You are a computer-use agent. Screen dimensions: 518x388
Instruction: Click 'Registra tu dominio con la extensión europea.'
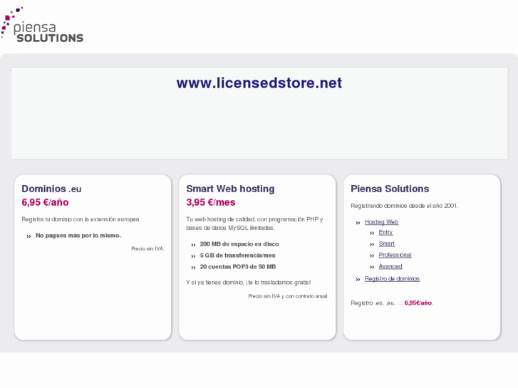[81, 219]
